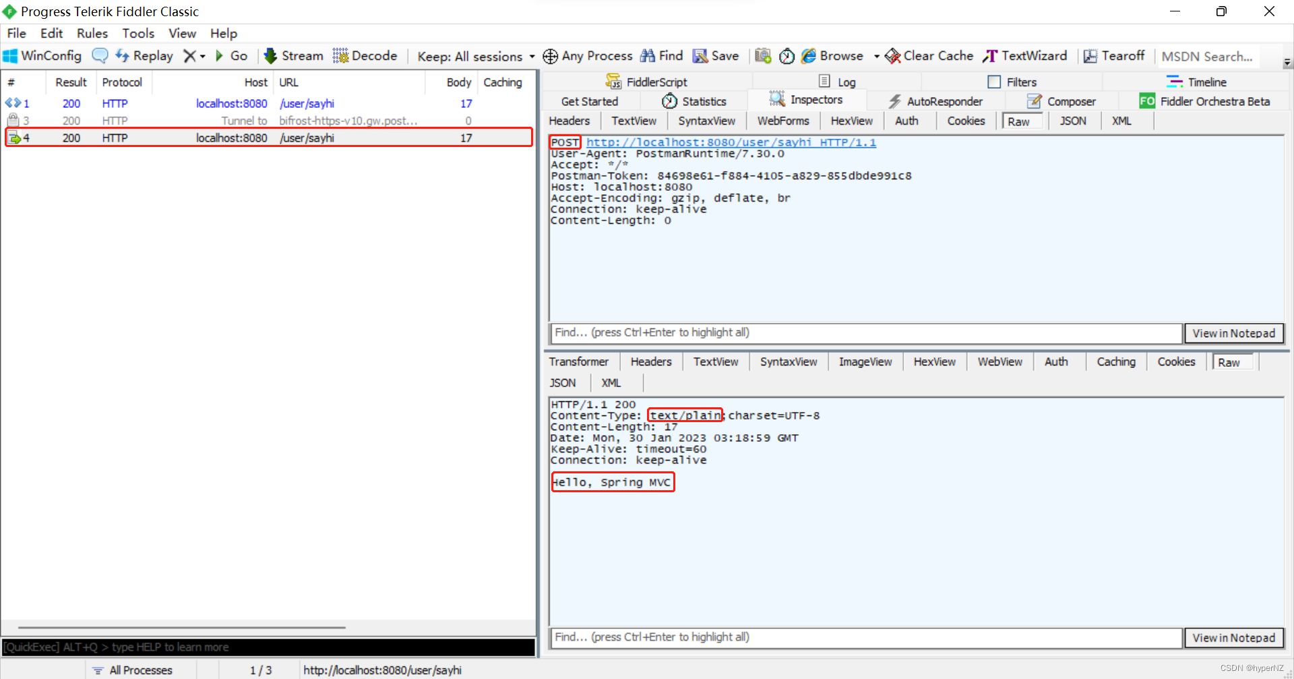Image resolution: width=1294 pixels, height=679 pixels.
Task: Sort sessions by Result column header
Action: [x=71, y=82]
